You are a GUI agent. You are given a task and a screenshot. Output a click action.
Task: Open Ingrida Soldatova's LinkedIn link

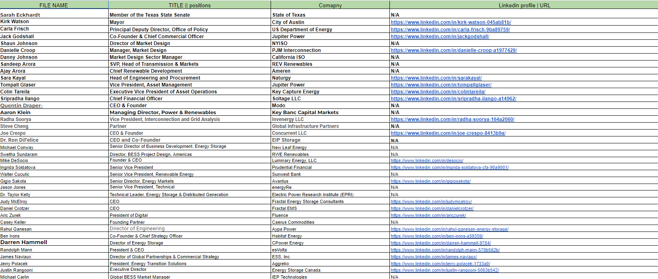[450, 167]
